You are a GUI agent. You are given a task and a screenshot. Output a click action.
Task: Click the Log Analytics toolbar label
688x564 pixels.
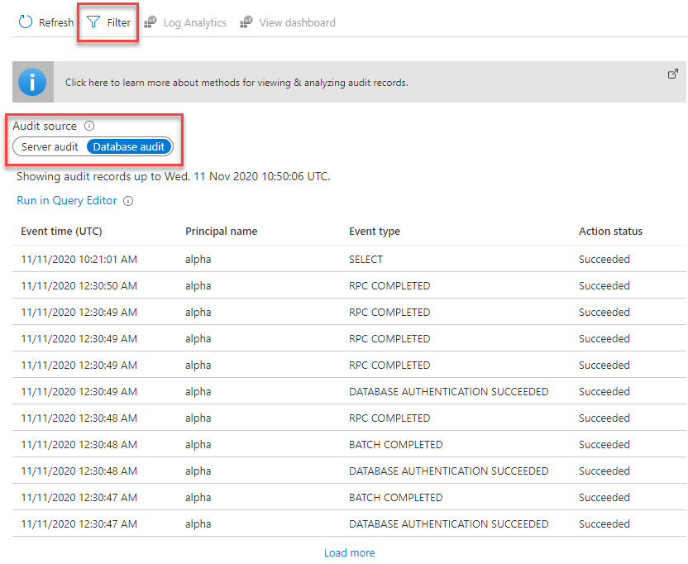[194, 23]
